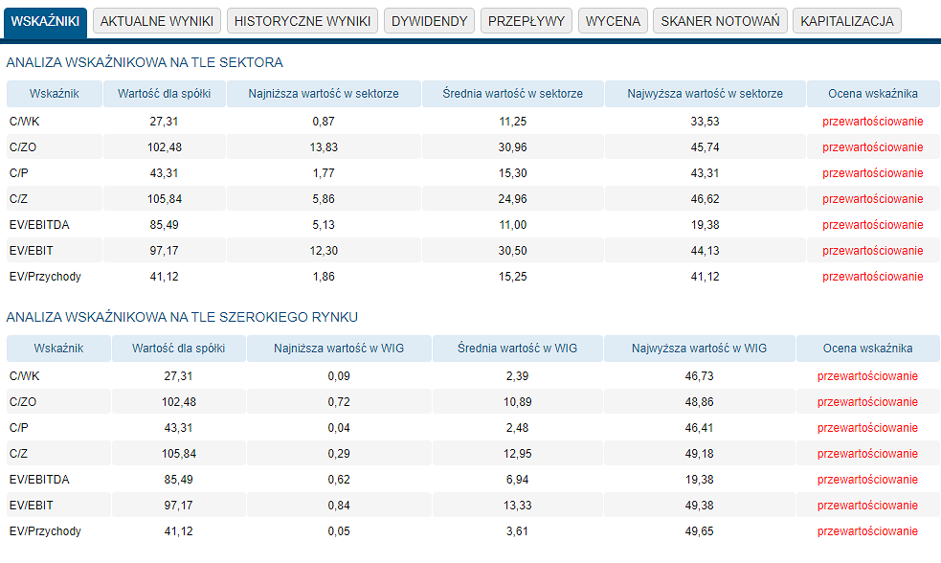Screen dimensions: 941x563
Task: Select the active WSKAŹNIKI tab
Action: [45, 21]
